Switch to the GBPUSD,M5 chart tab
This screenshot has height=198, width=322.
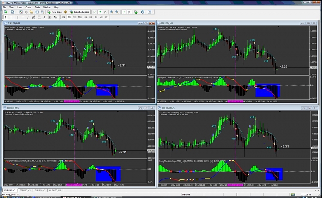[25, 190]
